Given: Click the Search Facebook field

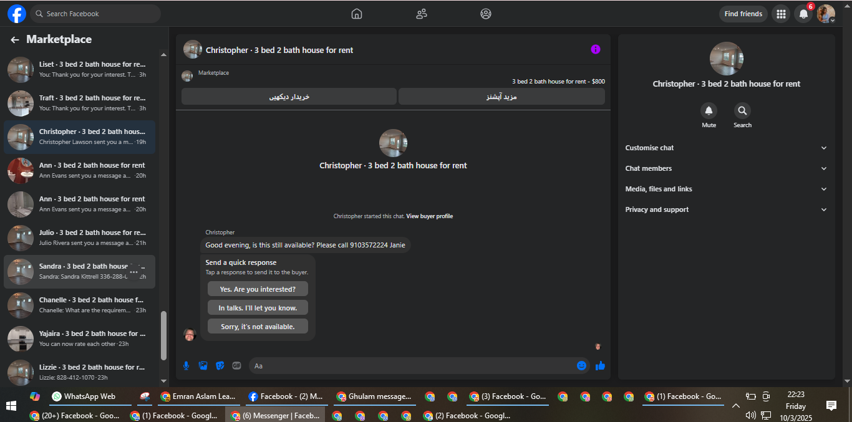Looking at the screenshot, I should [x=95, y=14].
